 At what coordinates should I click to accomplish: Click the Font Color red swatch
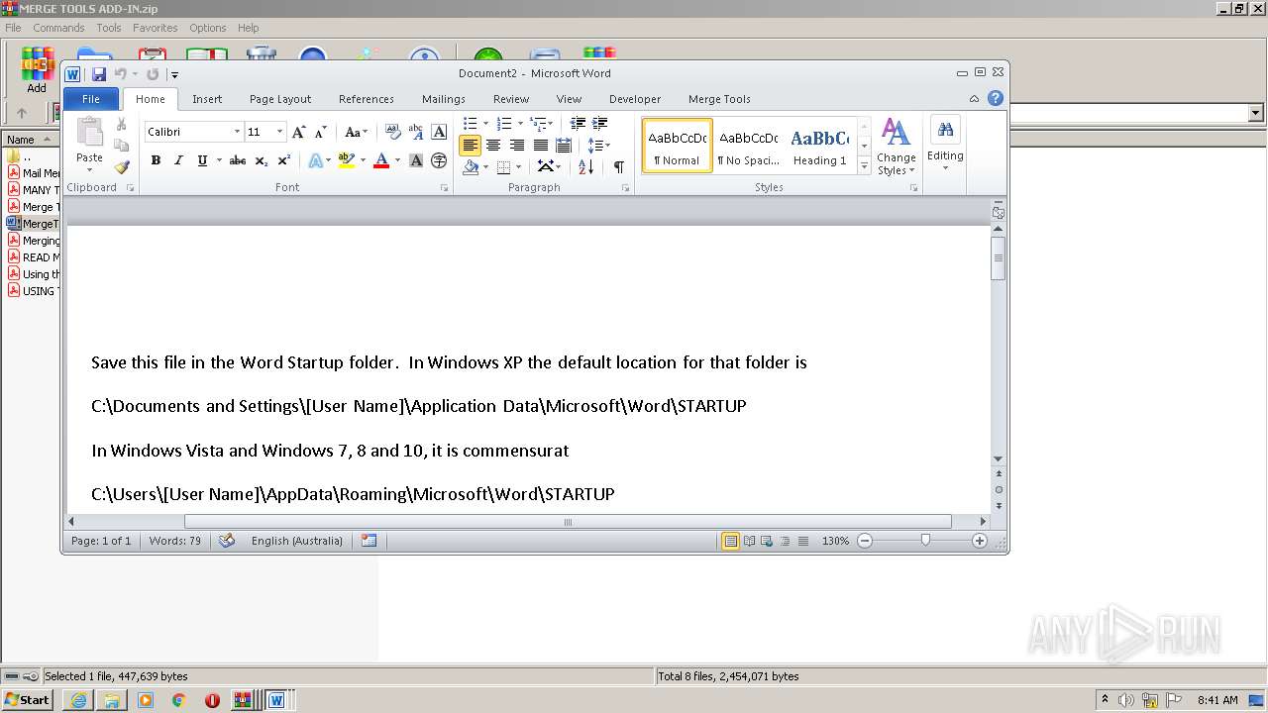[x=381, y=160]
